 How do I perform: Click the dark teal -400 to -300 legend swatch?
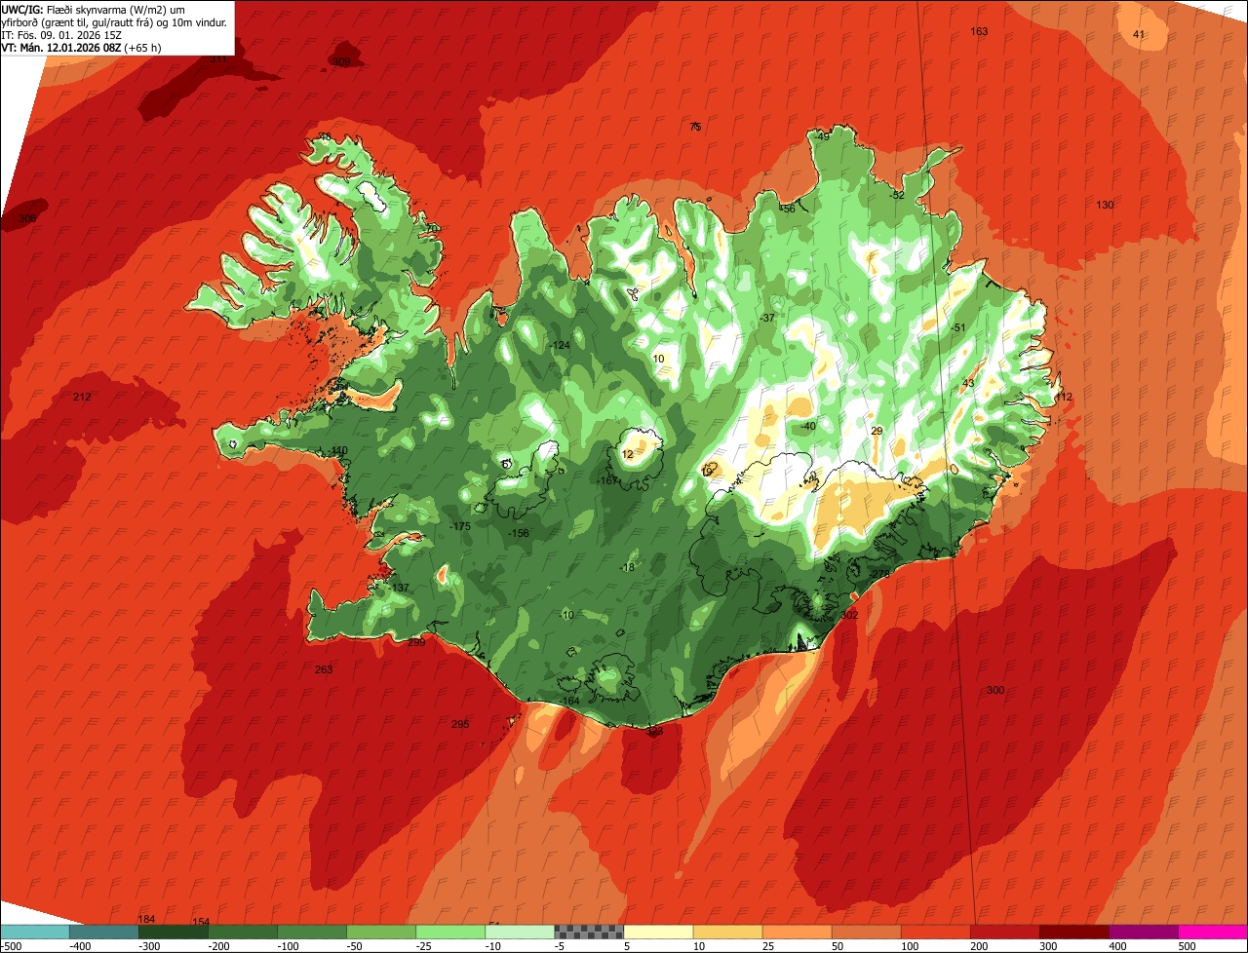103,931
